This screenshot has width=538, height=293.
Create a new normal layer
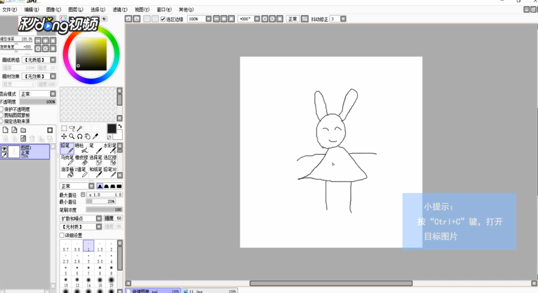pos(5,130)
